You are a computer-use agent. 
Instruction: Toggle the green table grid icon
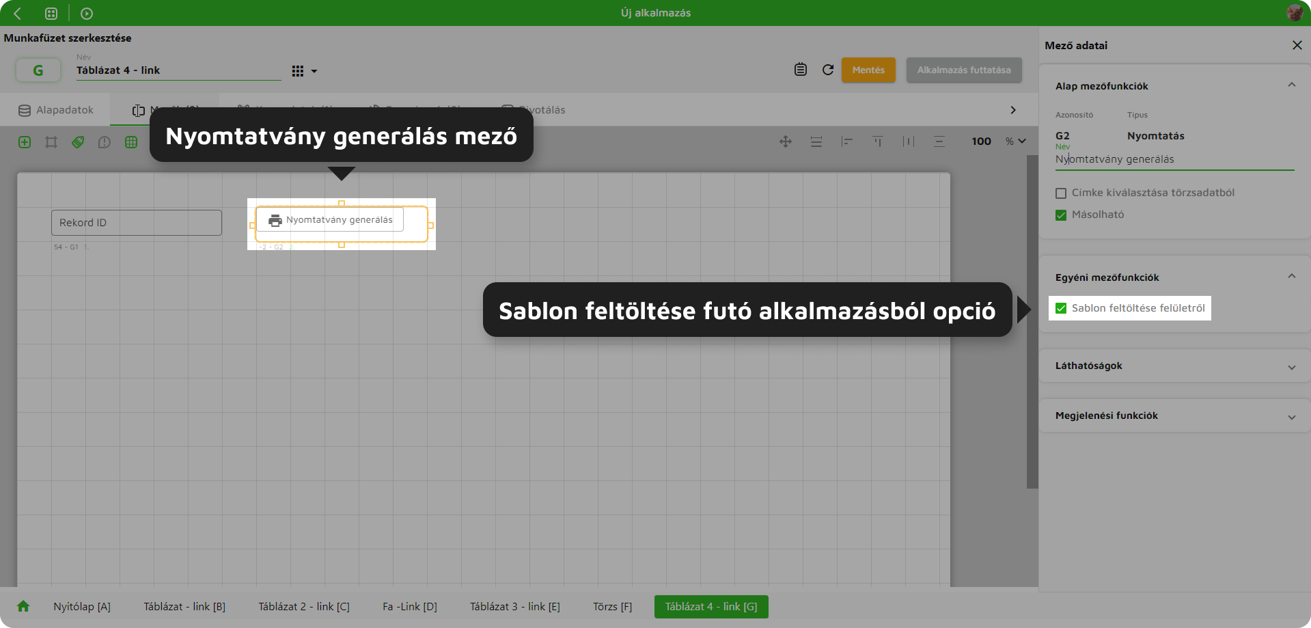click(131, 142)
